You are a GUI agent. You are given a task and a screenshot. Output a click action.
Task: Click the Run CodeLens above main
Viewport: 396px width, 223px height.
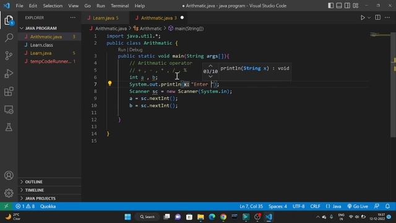(x=122, y=50)
